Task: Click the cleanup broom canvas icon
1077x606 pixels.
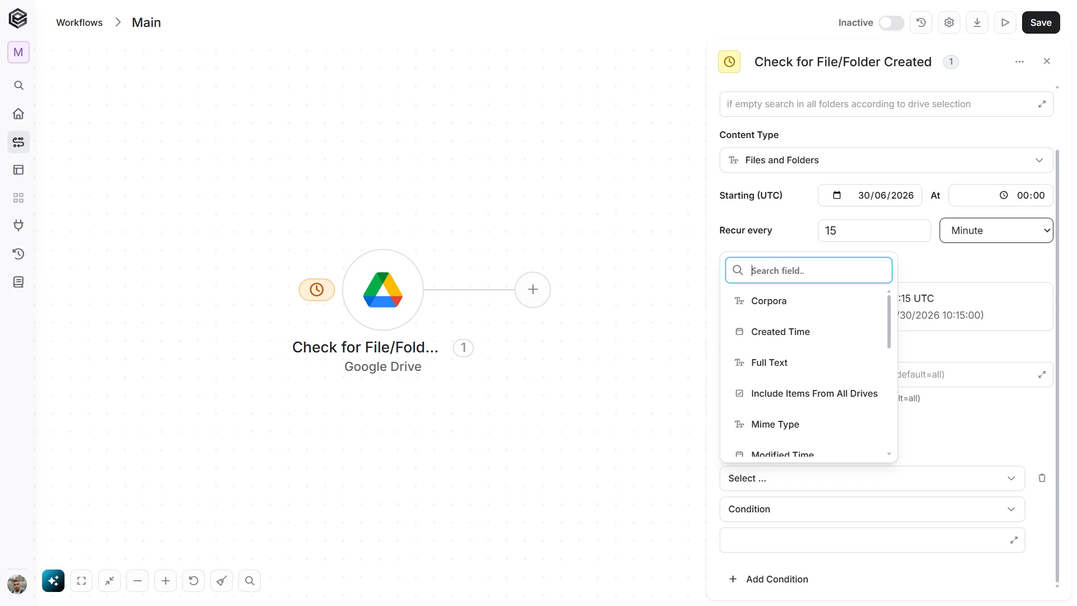Action: click(222, 581)
